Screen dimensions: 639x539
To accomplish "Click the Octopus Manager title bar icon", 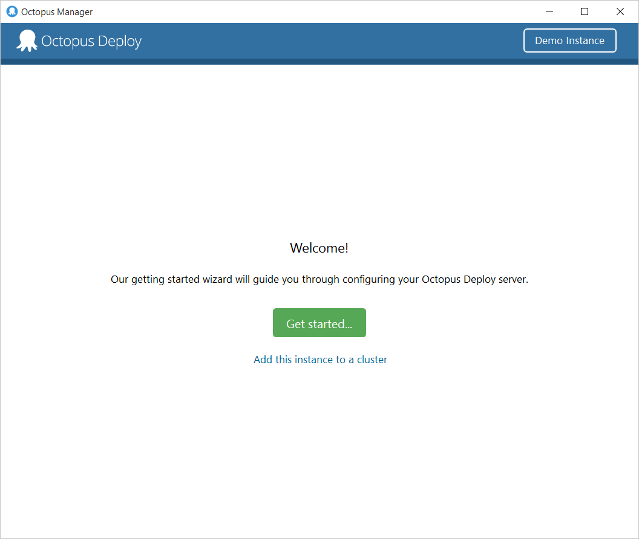I will tap(12, 11).
